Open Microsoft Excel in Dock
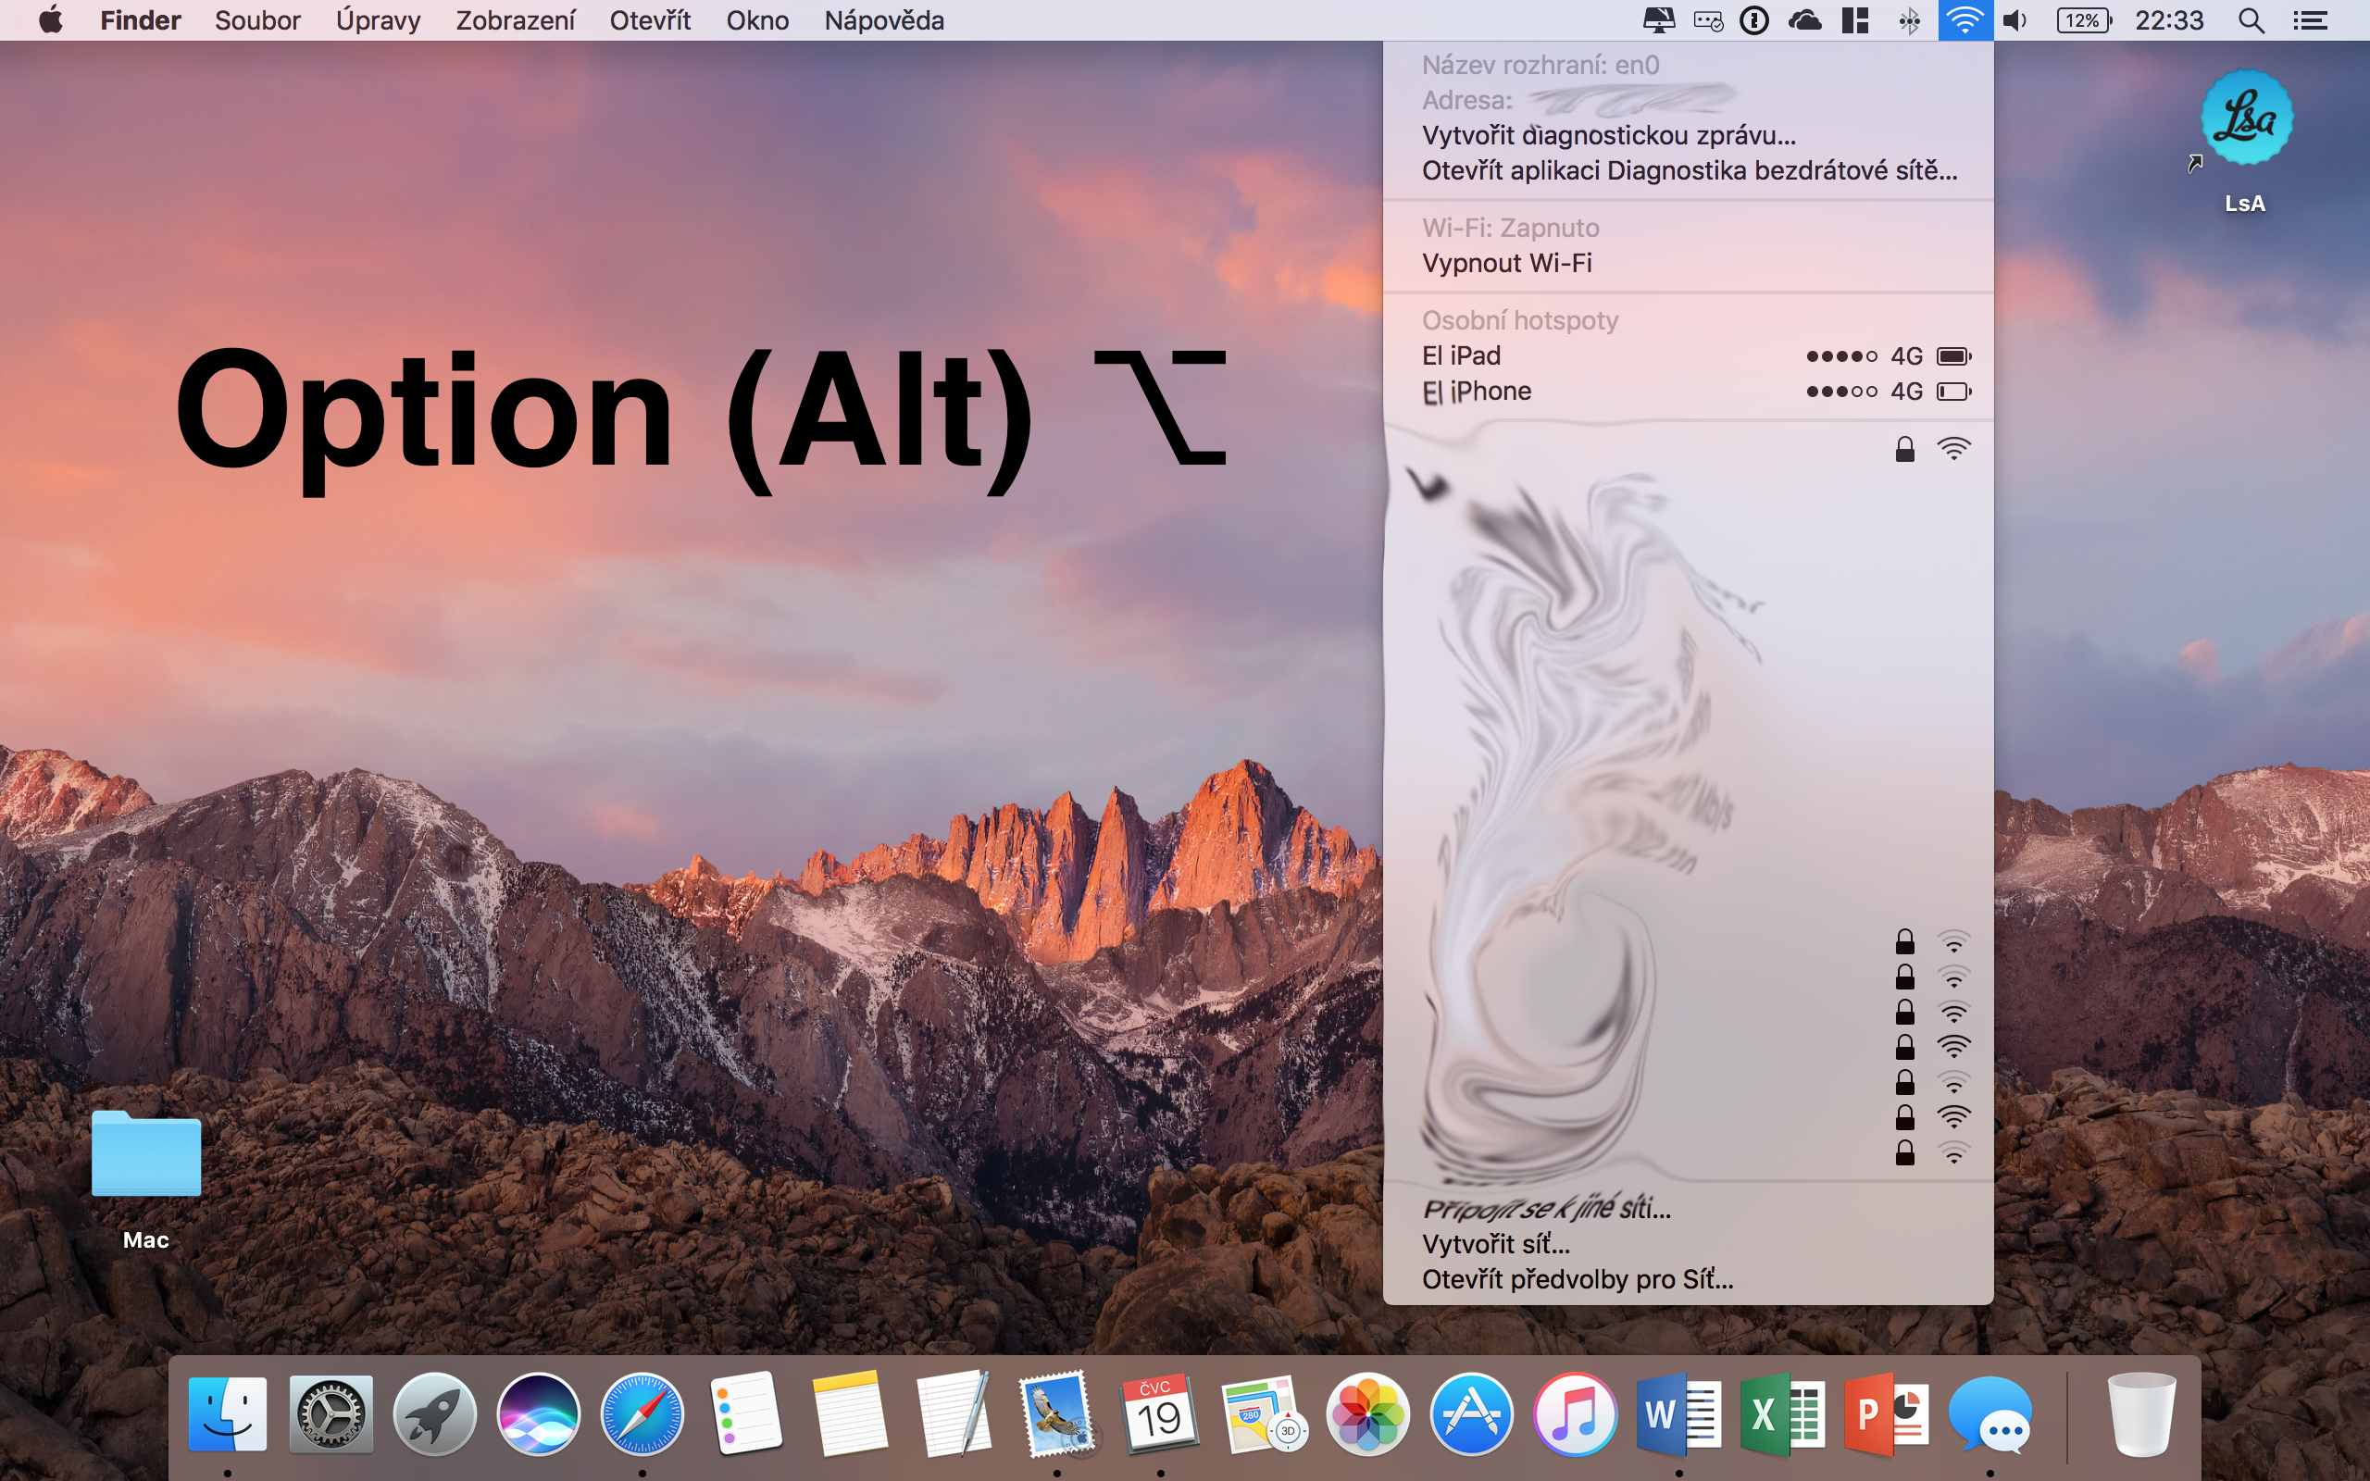 [x=1781, y=1414]
